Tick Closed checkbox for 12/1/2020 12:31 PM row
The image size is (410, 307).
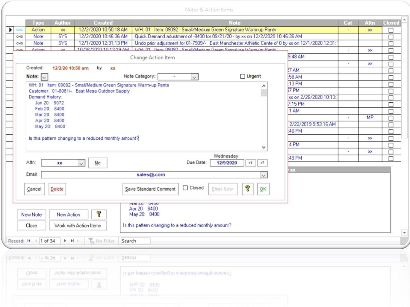tap(391, 44)
